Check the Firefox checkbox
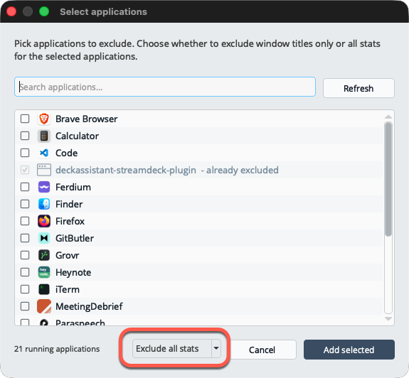The image size is (409, 378). click(x=25, y=221)
